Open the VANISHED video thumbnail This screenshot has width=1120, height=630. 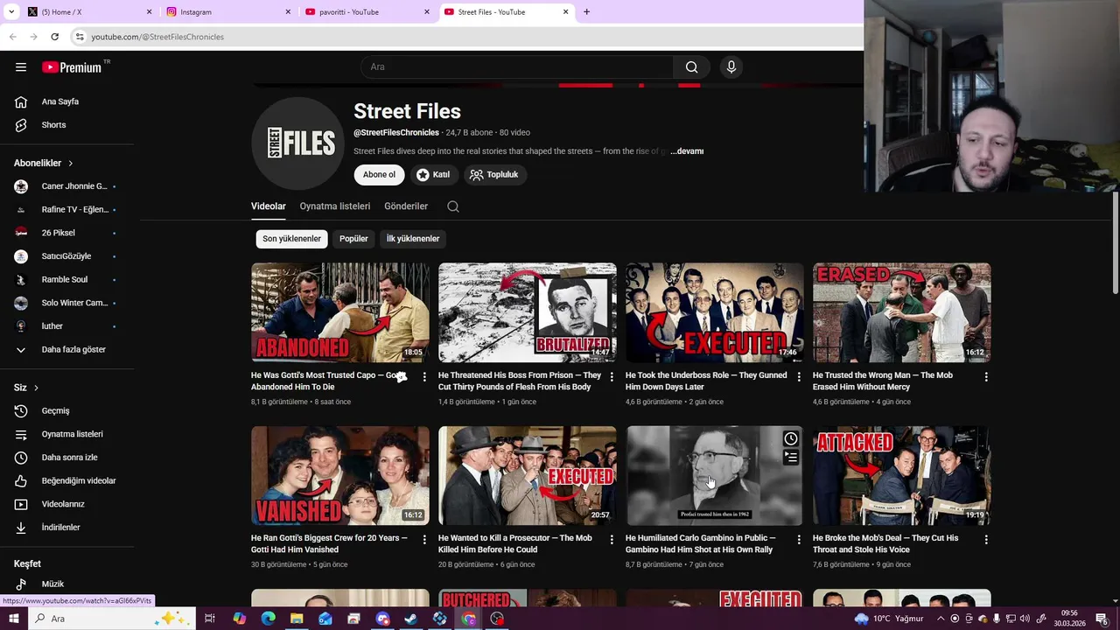click(340, 475)
